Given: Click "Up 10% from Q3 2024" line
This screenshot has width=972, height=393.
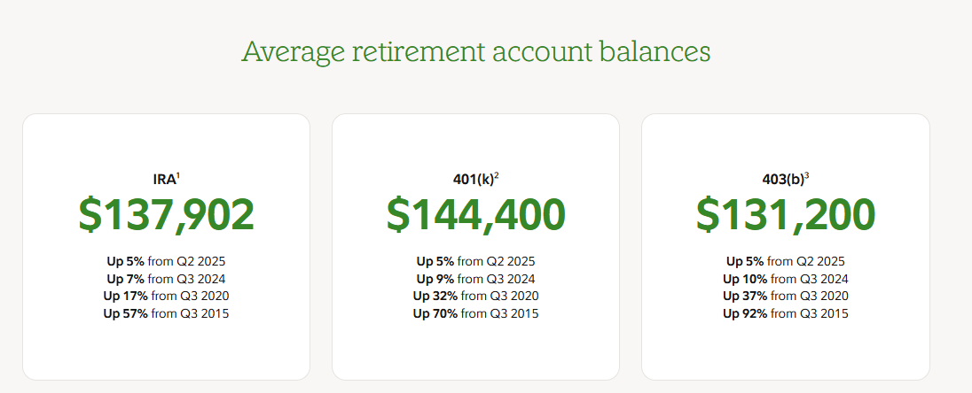Looking at the screenshot, I should (785, 279).
